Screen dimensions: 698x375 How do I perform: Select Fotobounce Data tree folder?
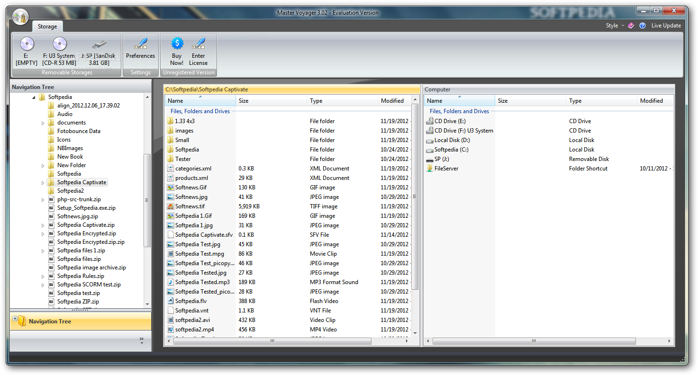(79, 131)
